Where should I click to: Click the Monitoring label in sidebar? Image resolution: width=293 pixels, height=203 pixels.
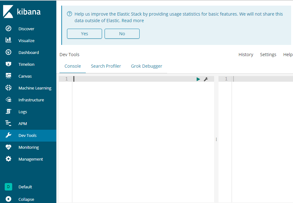(x=28, y=147)
